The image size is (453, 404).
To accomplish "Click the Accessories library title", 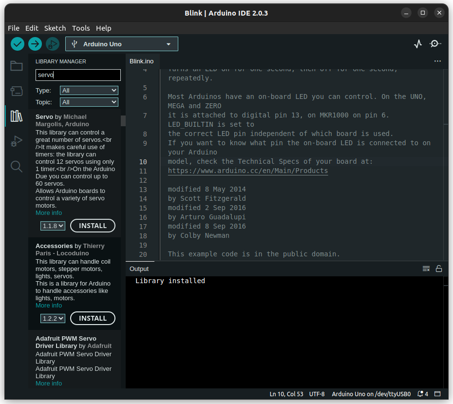I will click(54, 246).
